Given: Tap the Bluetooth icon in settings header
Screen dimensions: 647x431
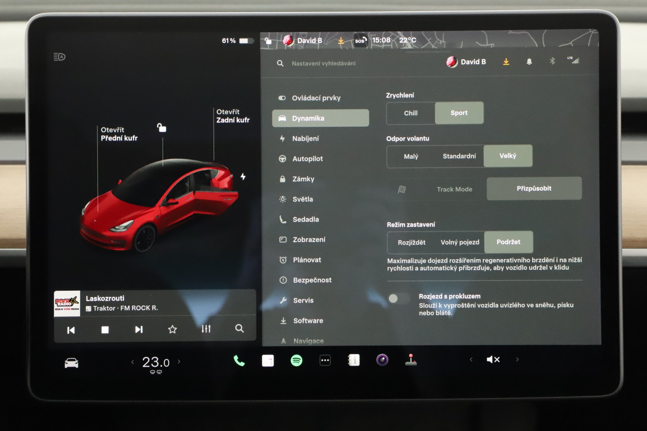Looking at the screenshot, I should click(x=552, y=61).
